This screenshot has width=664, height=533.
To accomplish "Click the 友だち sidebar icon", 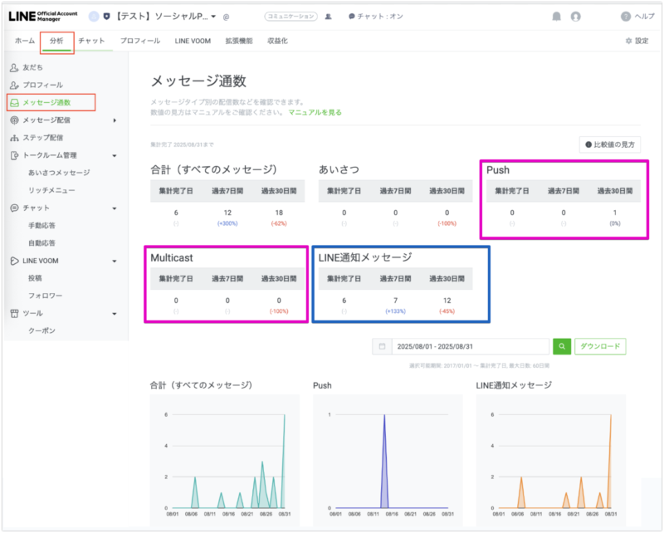I will 14,67.
